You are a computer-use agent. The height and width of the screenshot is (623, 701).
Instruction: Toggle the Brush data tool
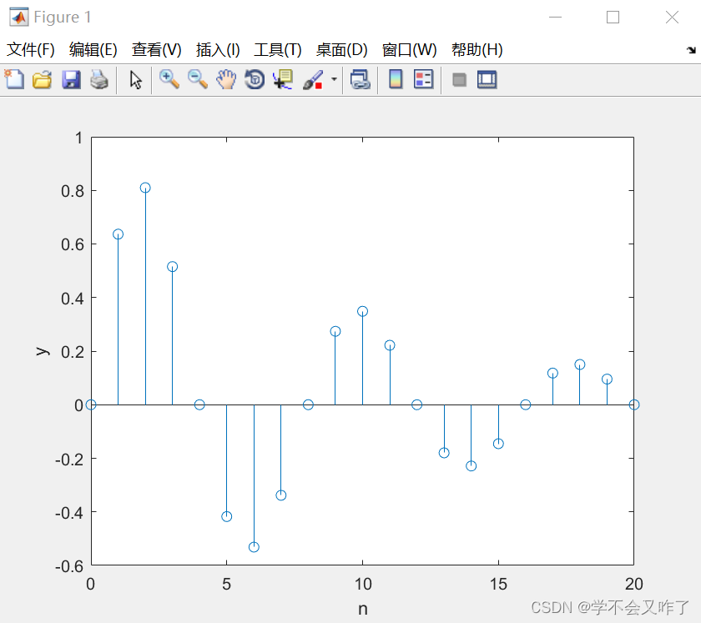pos(314,79)
